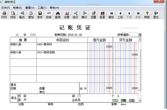Image resolution: width=167 pixels, height=110 pixels.
Task: Click the 票号 label
Action: (x=13, y=85)
